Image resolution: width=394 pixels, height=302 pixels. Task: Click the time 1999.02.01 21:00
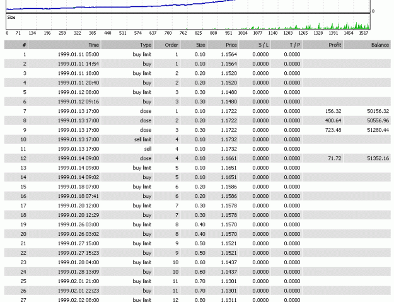click(78, 281)
